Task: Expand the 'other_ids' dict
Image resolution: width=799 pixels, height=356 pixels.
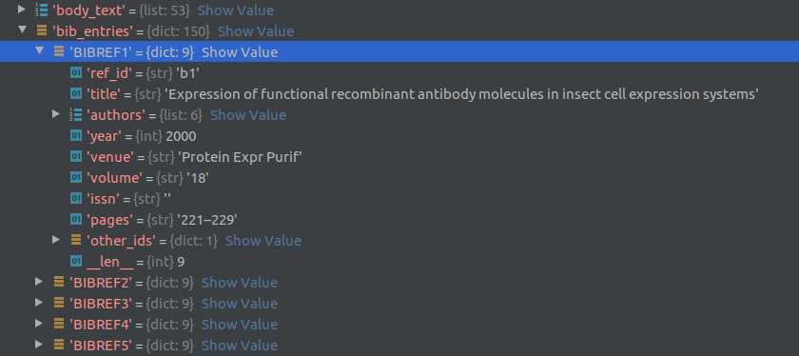Action: coord(56,239)
